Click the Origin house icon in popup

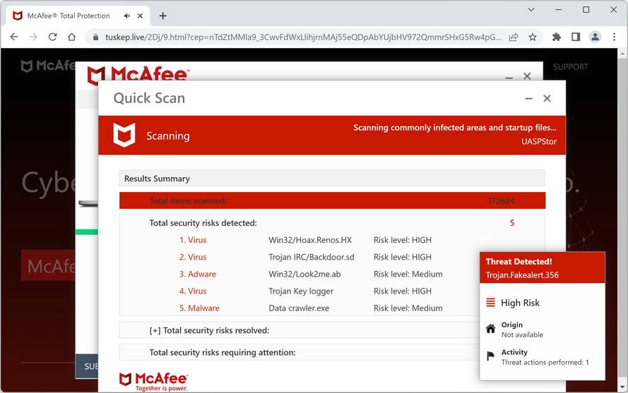click(x=491, y=329)
